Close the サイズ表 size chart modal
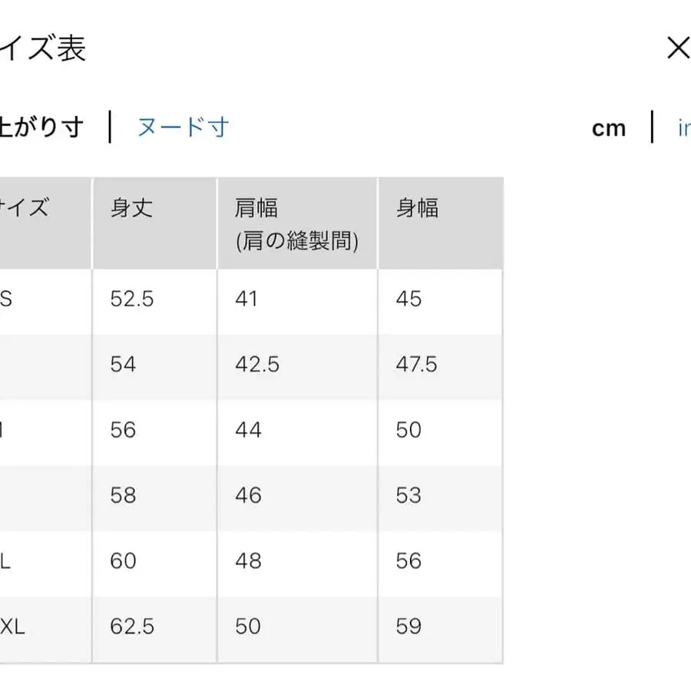Screen dimensions: 691x691 click(679, 48)
